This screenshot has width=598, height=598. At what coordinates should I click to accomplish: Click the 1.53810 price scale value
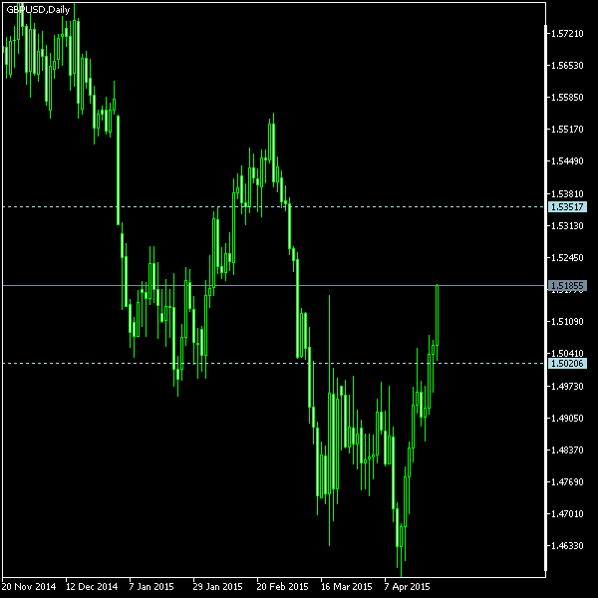click(x=567, y=194)
